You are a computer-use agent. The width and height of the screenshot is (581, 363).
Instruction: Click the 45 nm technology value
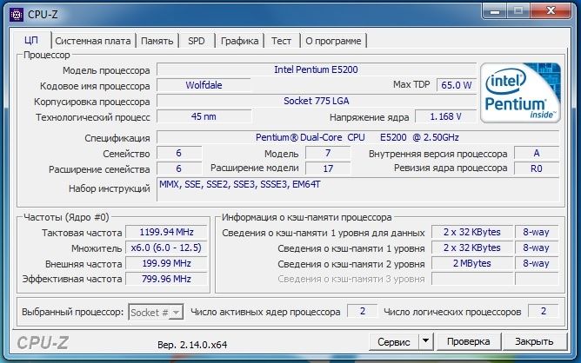[x=204, y=116]
